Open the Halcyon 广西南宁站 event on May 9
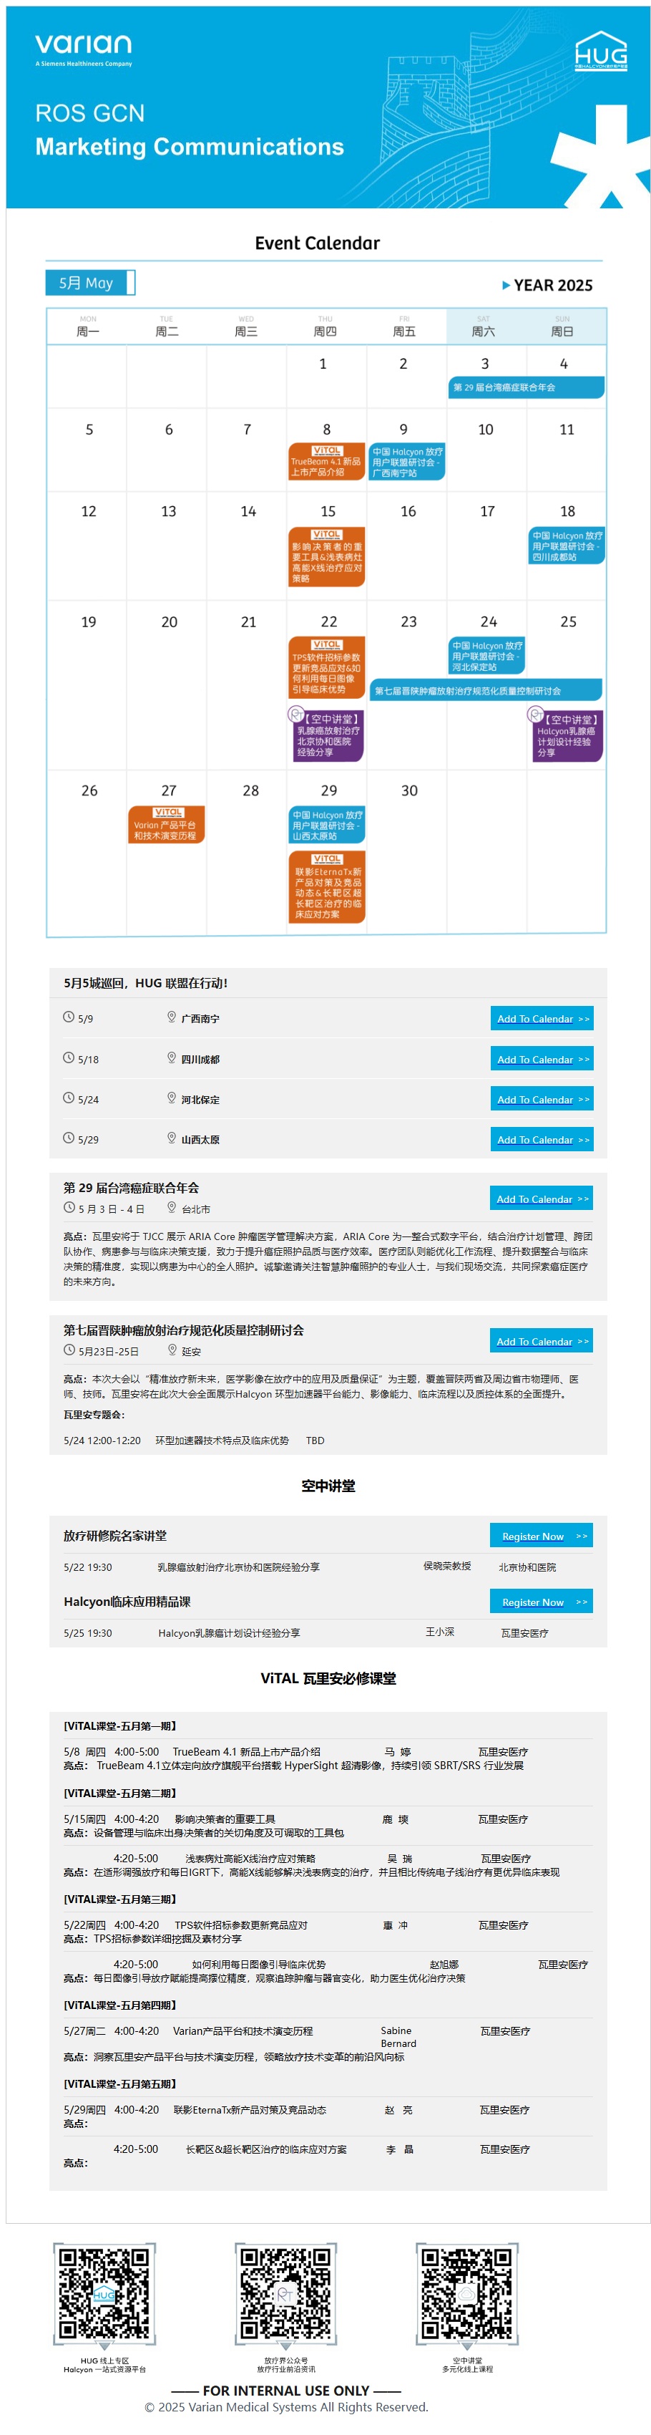 pyautogui.click(x=406, y=463)
